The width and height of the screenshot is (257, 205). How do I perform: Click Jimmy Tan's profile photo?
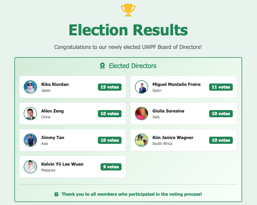(30, 140)
